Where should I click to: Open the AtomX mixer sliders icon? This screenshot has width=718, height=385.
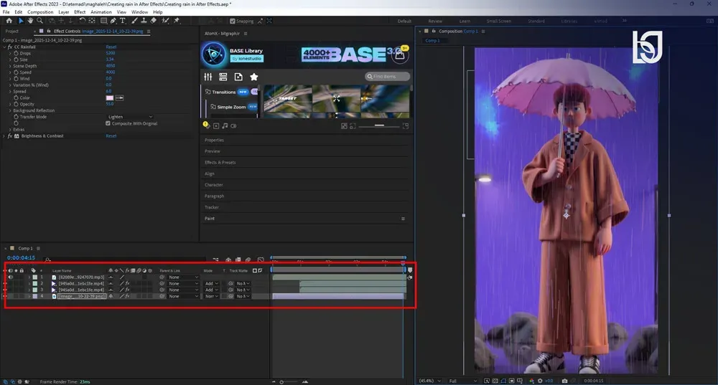(208, 77)
